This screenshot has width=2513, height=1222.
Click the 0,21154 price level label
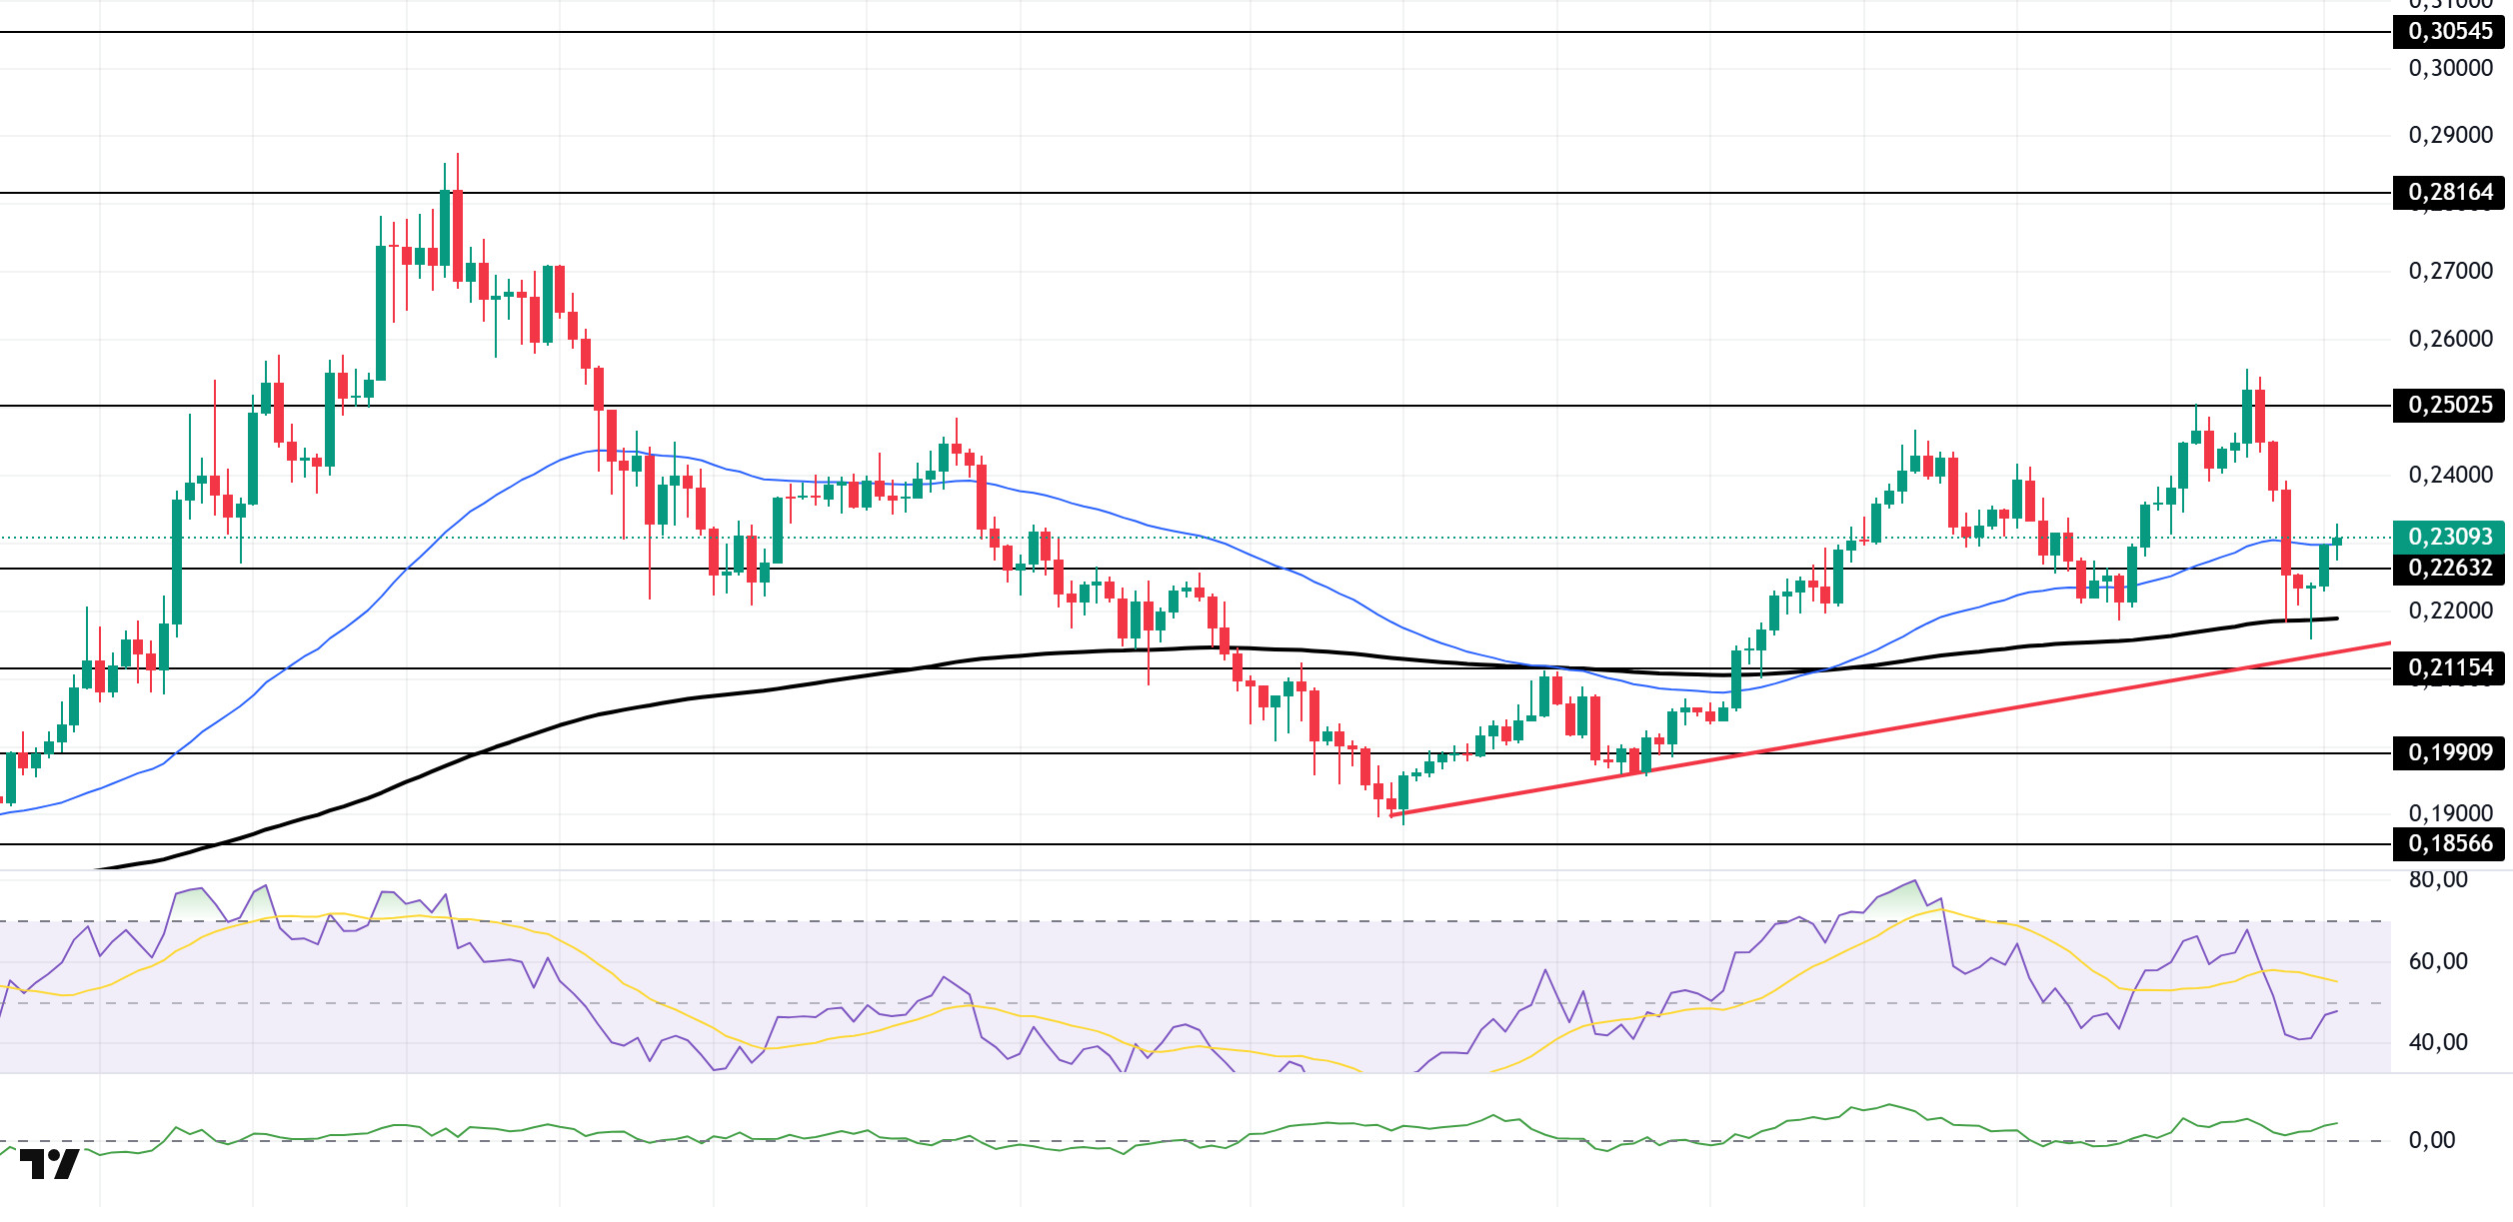pyautogui.click(x=2449, y=667)
